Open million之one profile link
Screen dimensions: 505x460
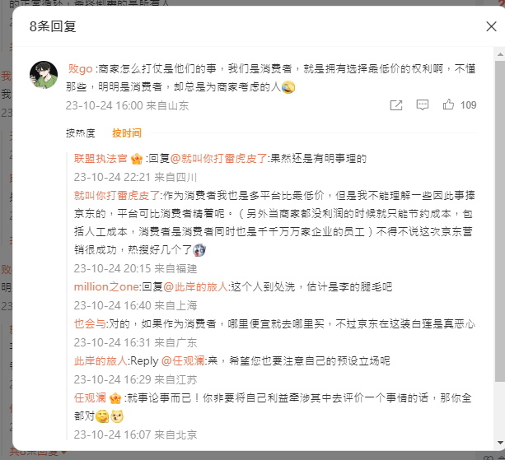(x=106, y=286)
